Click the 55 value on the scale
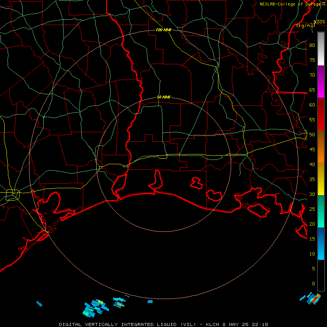The width and height of the screenshot is (327, 327). click(x=312, y=120)
